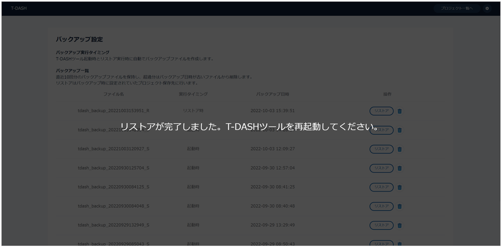Remove backup tdash_backup_20220930125704_S via trash icon
Screen dimensions: 502x247
coord(400,168)
